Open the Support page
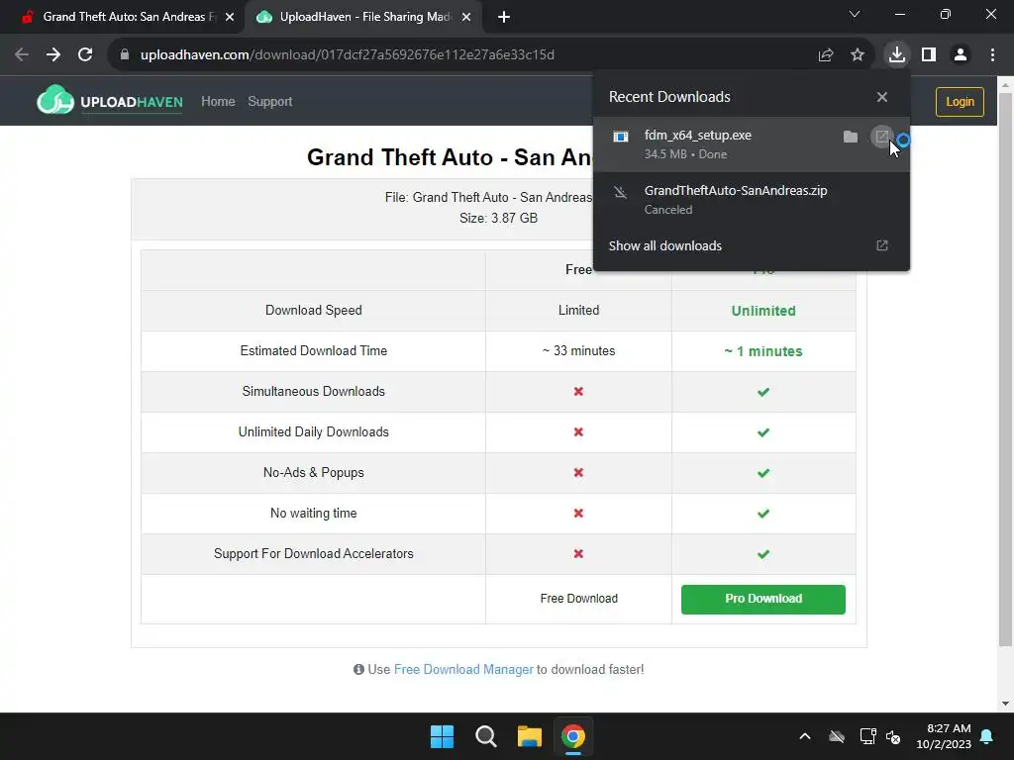 tap(270, 102)
